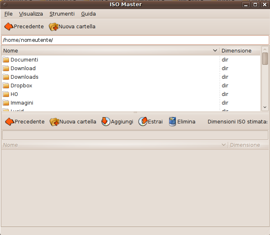Viewport: 270px width, 235px height.
Task: Go back using the lower Precedente arrow icon
Action: (10, 122)
